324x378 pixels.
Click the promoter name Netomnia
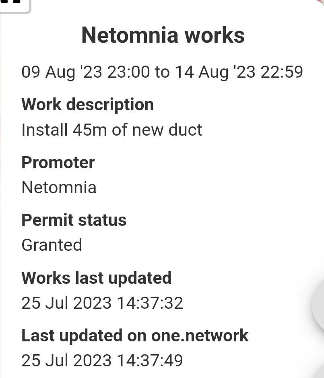coord(59,187)
